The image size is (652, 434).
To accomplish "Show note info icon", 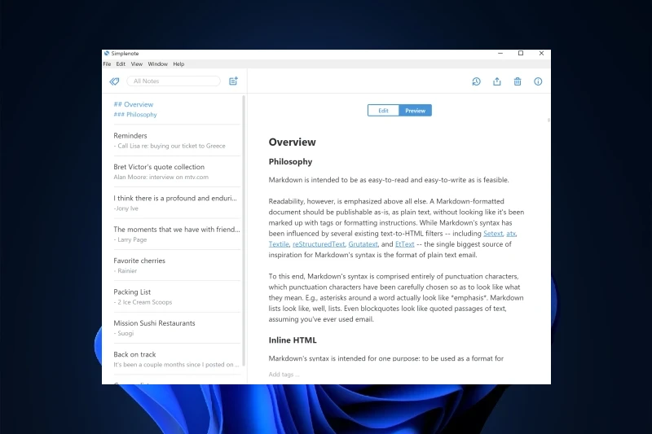I will pos(538,81).
